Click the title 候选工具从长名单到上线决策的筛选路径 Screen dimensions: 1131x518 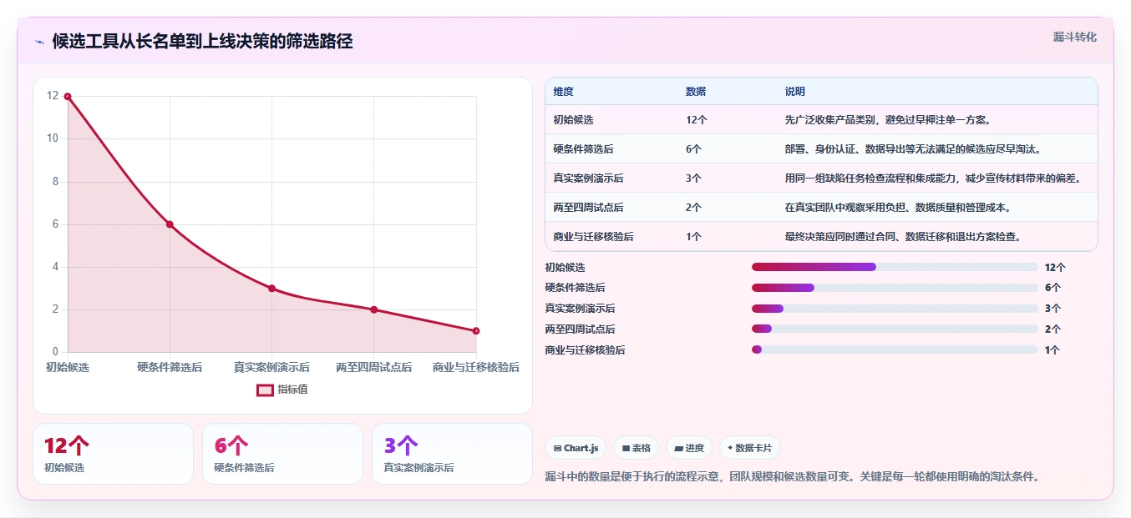(x=202, y=42)
